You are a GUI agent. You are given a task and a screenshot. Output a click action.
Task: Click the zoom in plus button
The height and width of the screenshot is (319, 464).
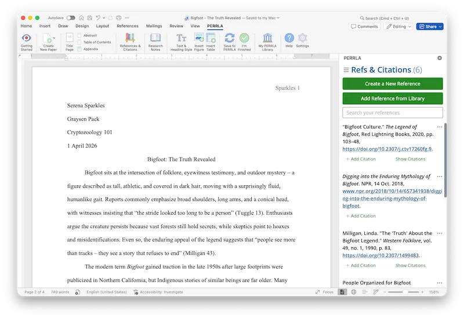tap(422, 292)
